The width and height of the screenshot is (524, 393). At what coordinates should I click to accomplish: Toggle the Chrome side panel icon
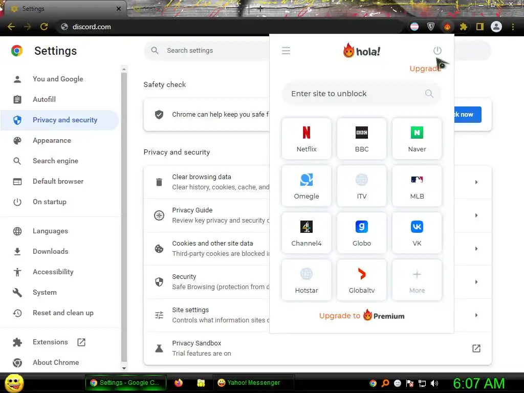click(480, 27)
